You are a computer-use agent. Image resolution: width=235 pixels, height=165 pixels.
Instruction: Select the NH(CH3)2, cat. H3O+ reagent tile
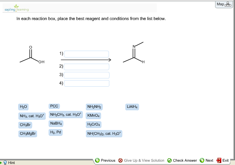point(104,134)
